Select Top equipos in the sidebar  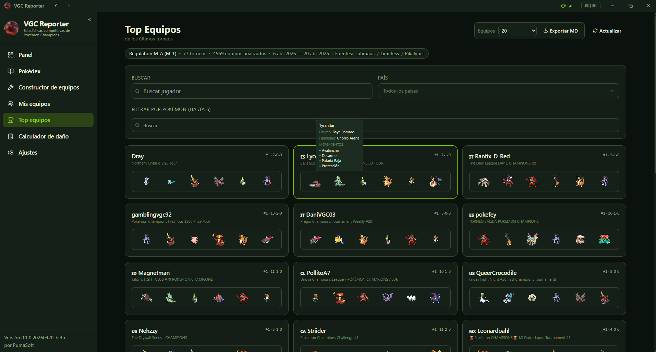(x=48, y=120)
